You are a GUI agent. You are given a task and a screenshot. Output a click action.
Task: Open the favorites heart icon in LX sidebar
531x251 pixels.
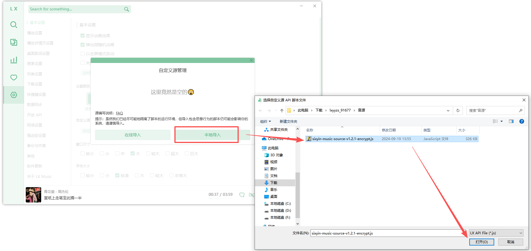coord(14,77)
